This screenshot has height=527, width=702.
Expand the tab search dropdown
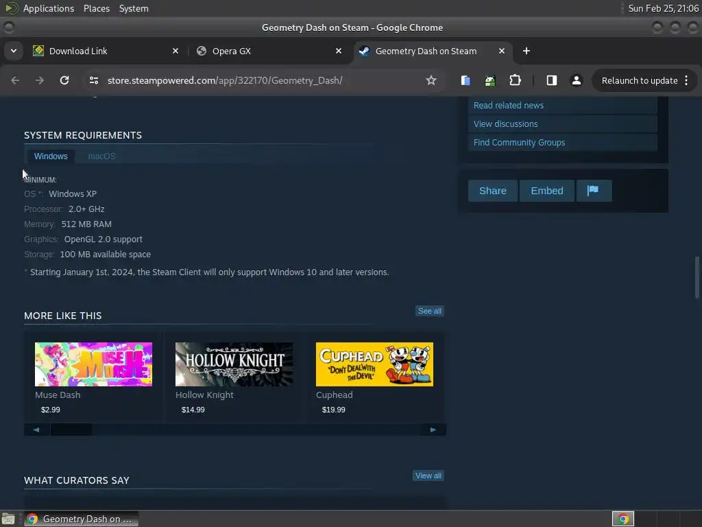coord(14,51)
